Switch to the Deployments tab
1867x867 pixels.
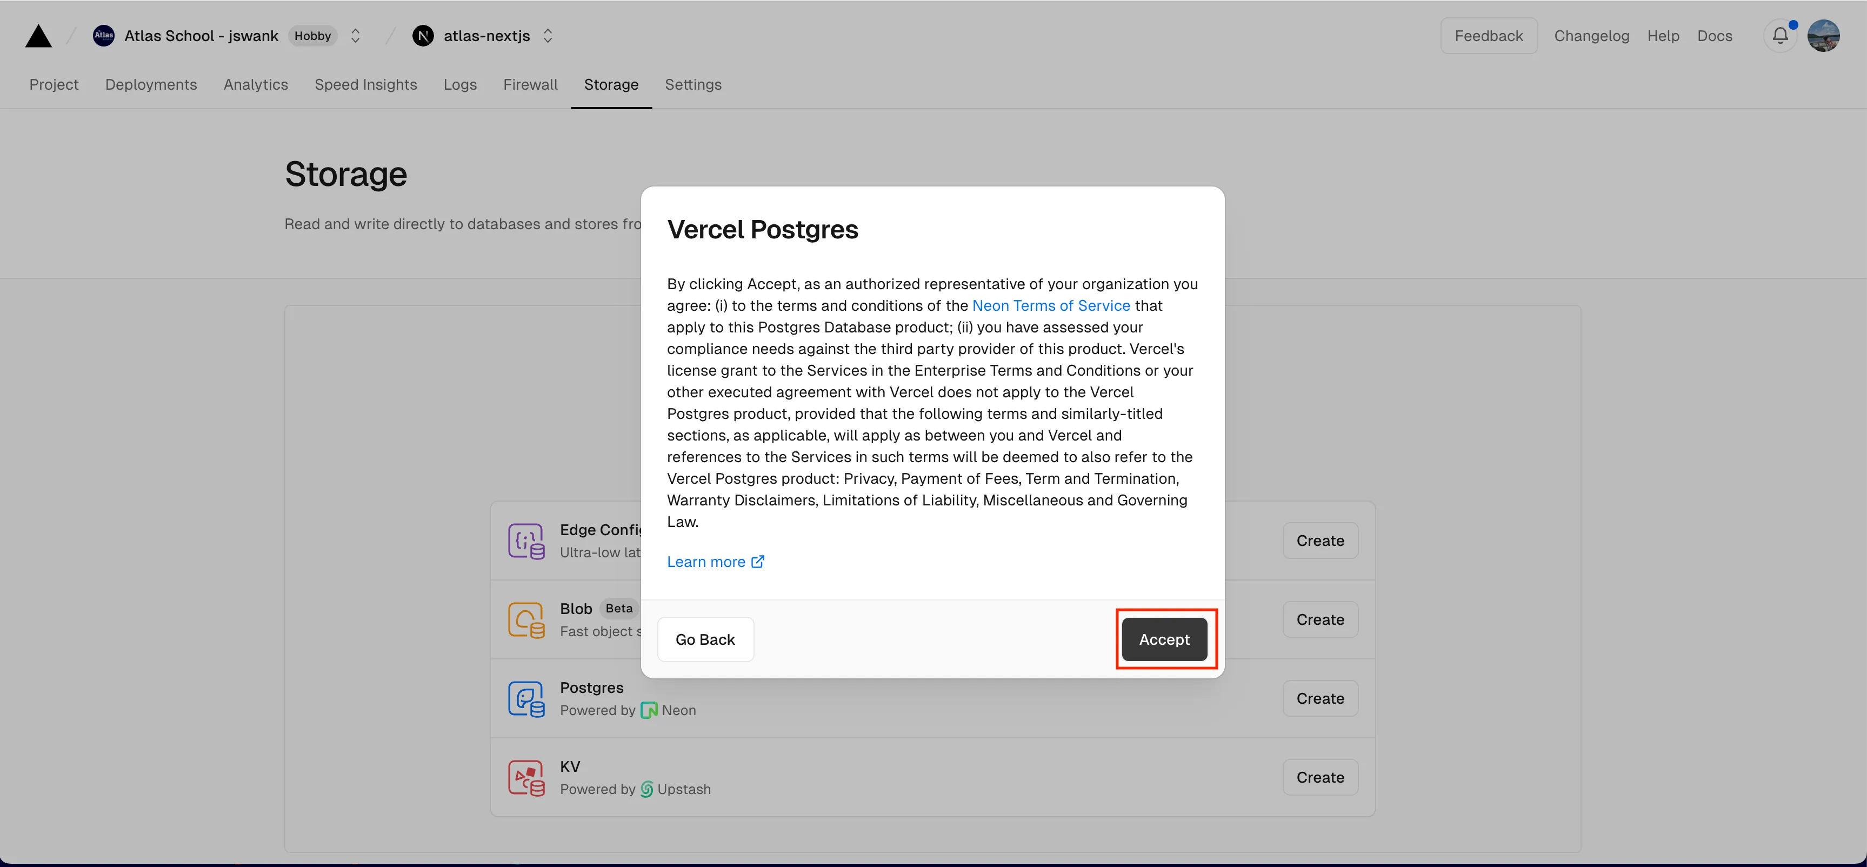tap(151, 84)
